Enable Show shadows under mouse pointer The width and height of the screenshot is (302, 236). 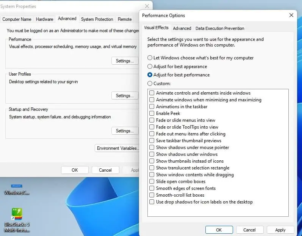[x=152, y=147]
